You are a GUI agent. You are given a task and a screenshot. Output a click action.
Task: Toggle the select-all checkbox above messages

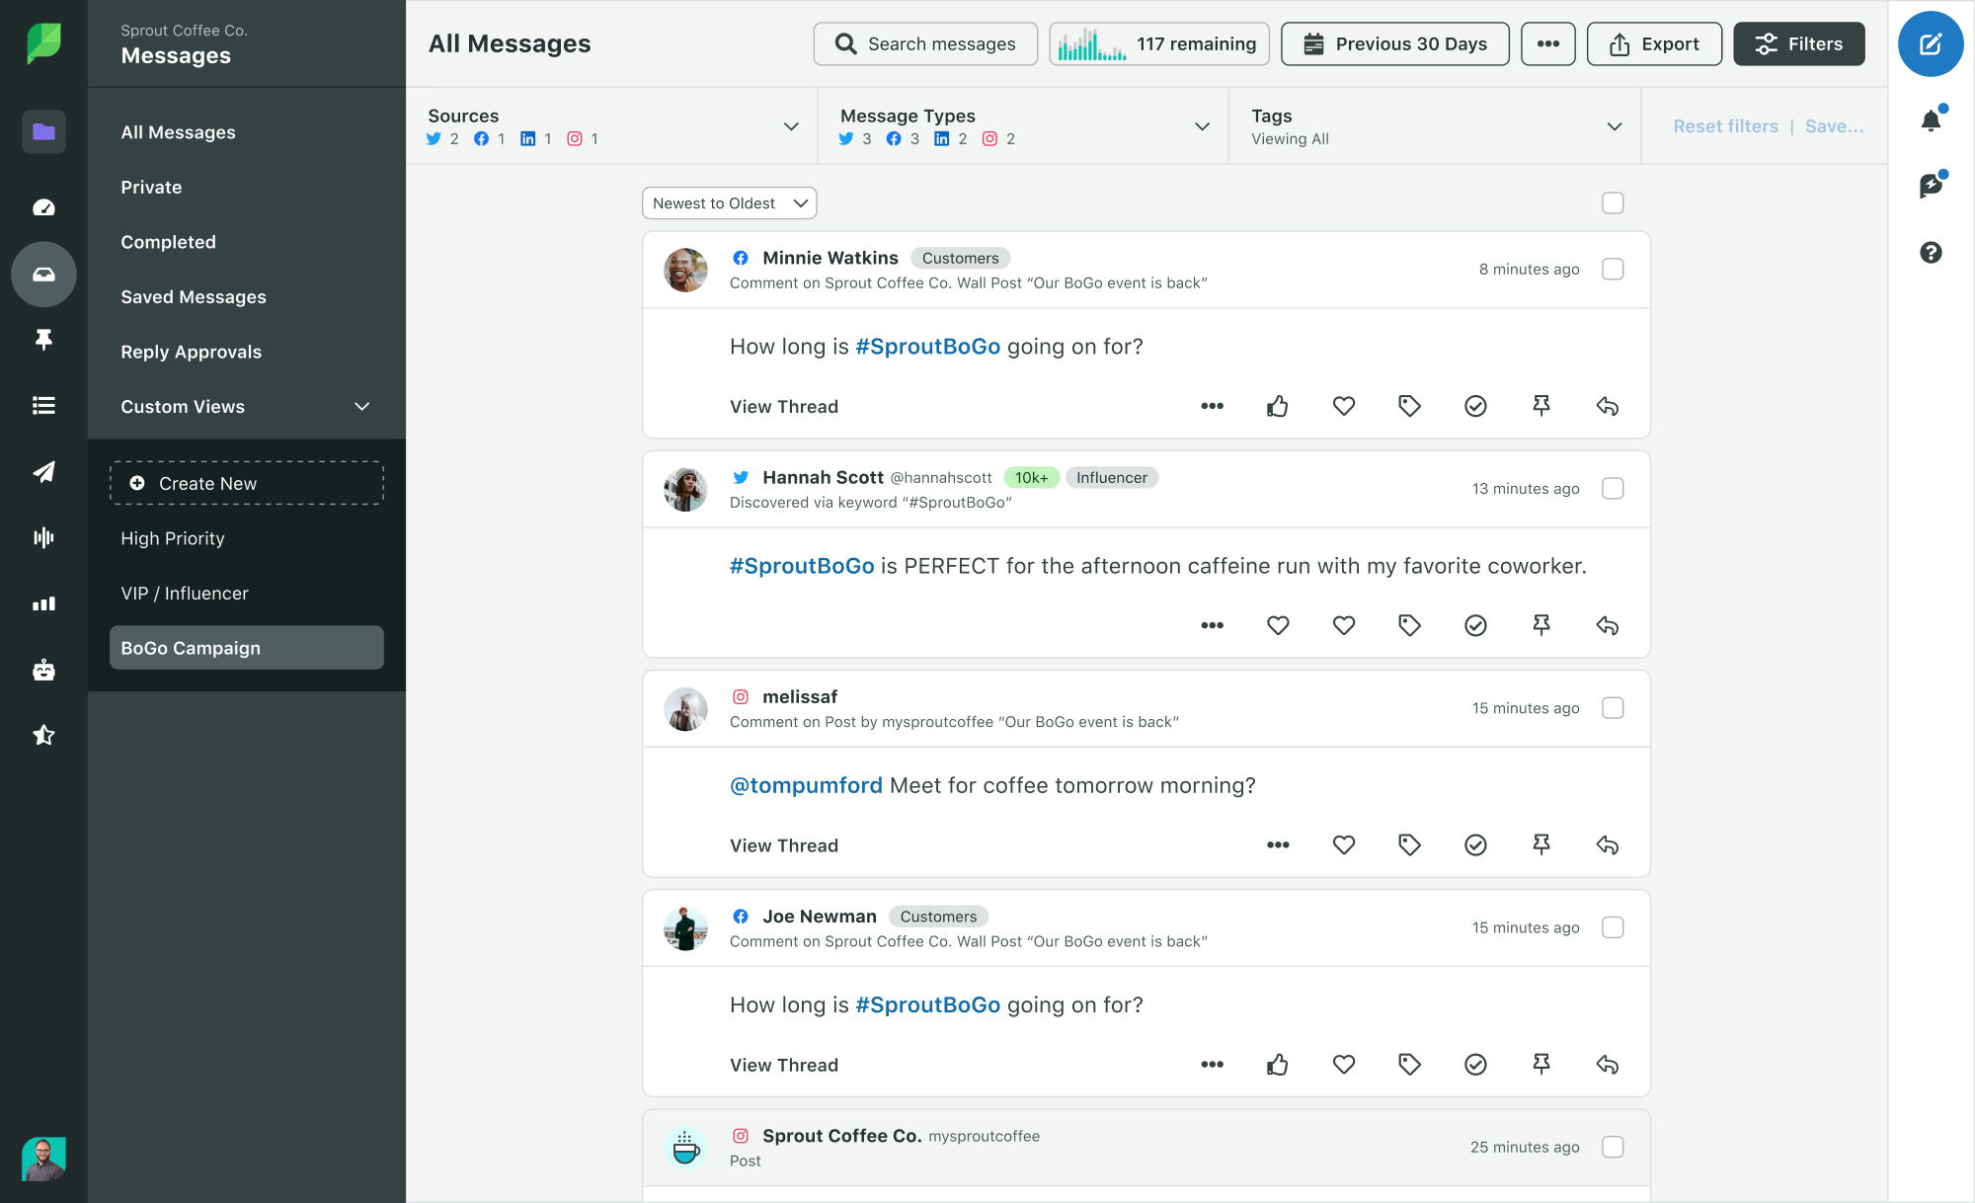1613,202
